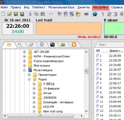Collapse the Радио folder node
Image resolution: width=124 pixels, height=120 pixels.
tap(29, 80)
